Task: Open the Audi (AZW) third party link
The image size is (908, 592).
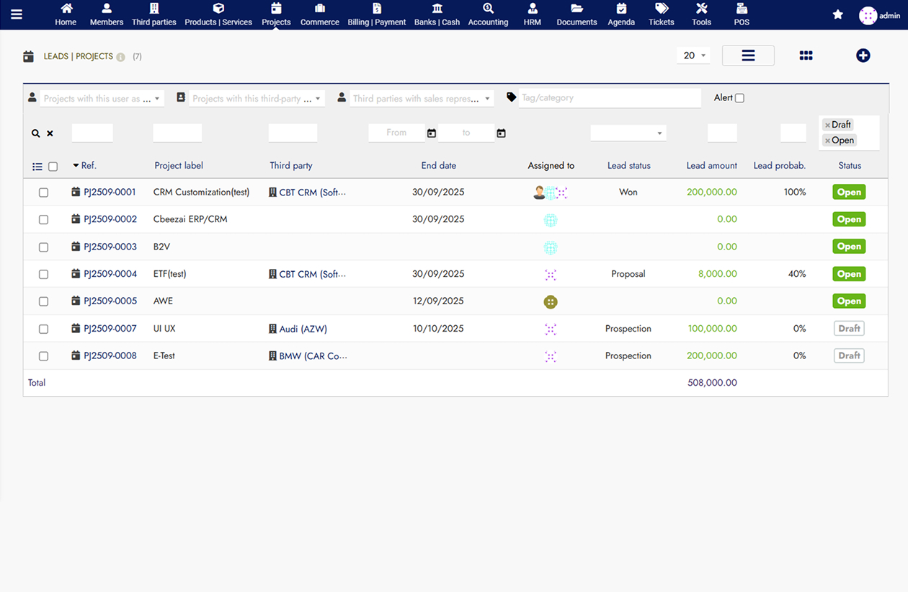Action: coord(303,329)
